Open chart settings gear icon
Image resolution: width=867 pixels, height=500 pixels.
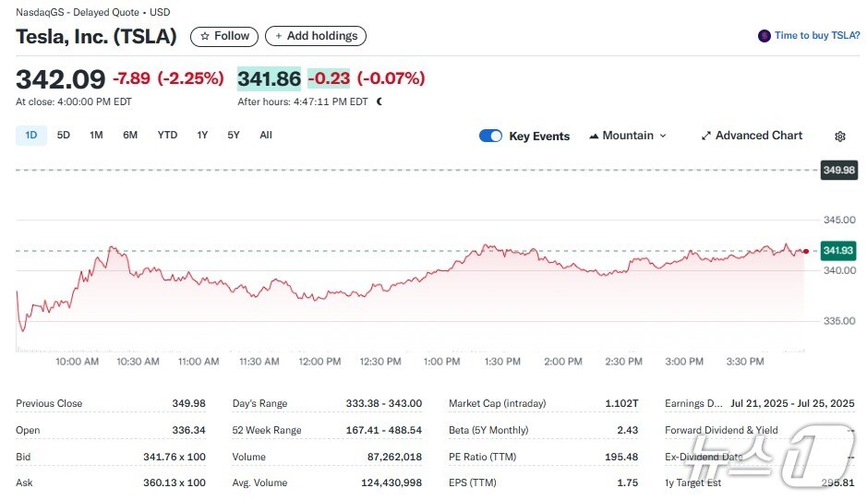839,137
